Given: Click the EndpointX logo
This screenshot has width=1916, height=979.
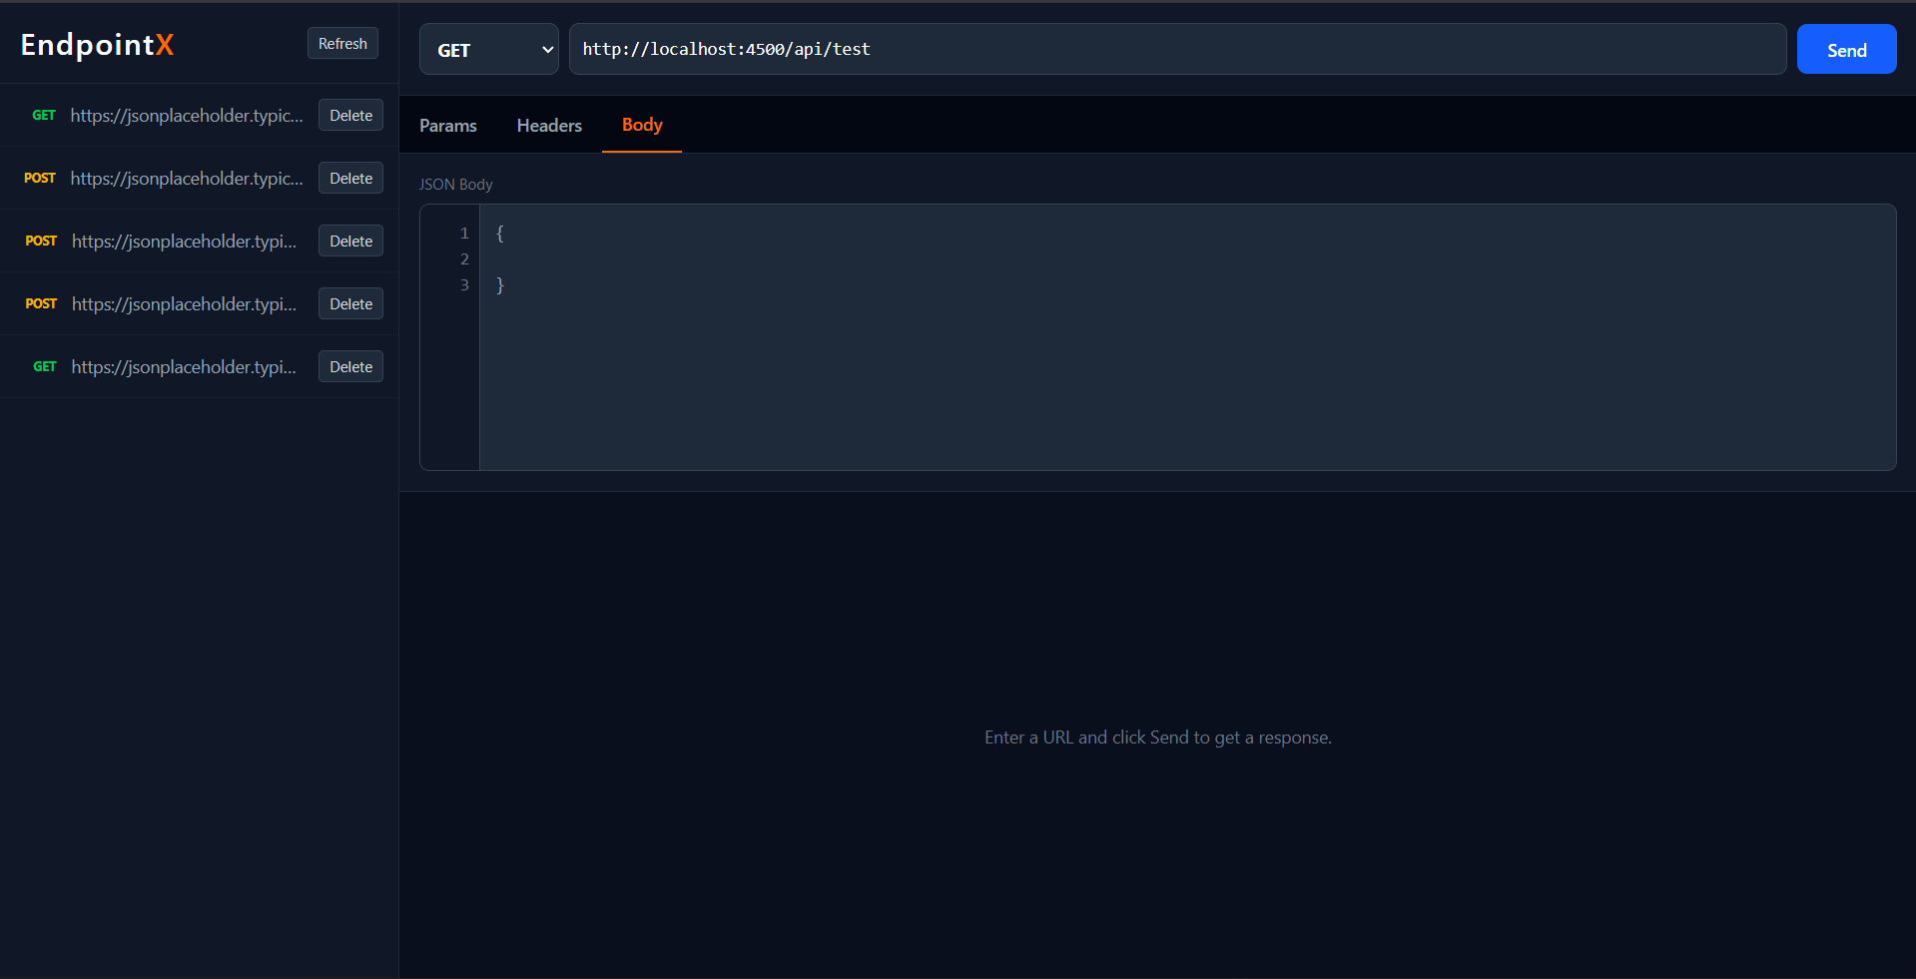Looking at the screenshot, I should 97,44.
